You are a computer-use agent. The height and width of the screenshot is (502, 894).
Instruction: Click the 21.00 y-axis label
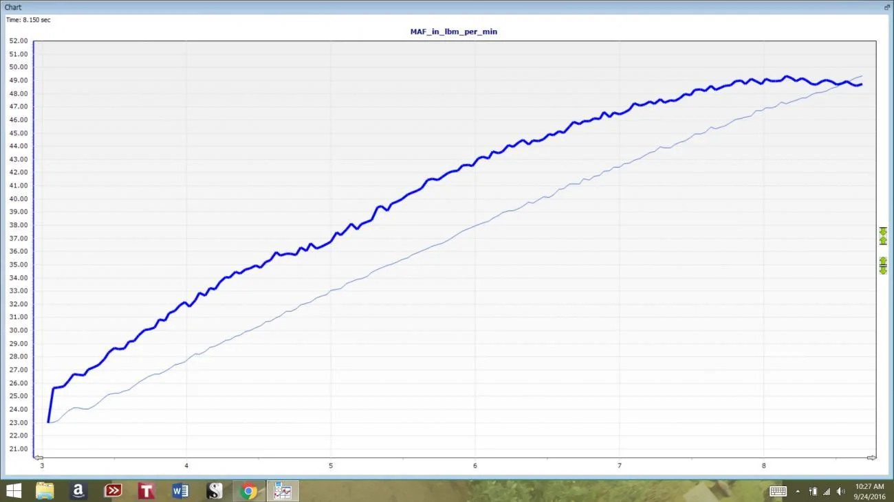[19, 449]
